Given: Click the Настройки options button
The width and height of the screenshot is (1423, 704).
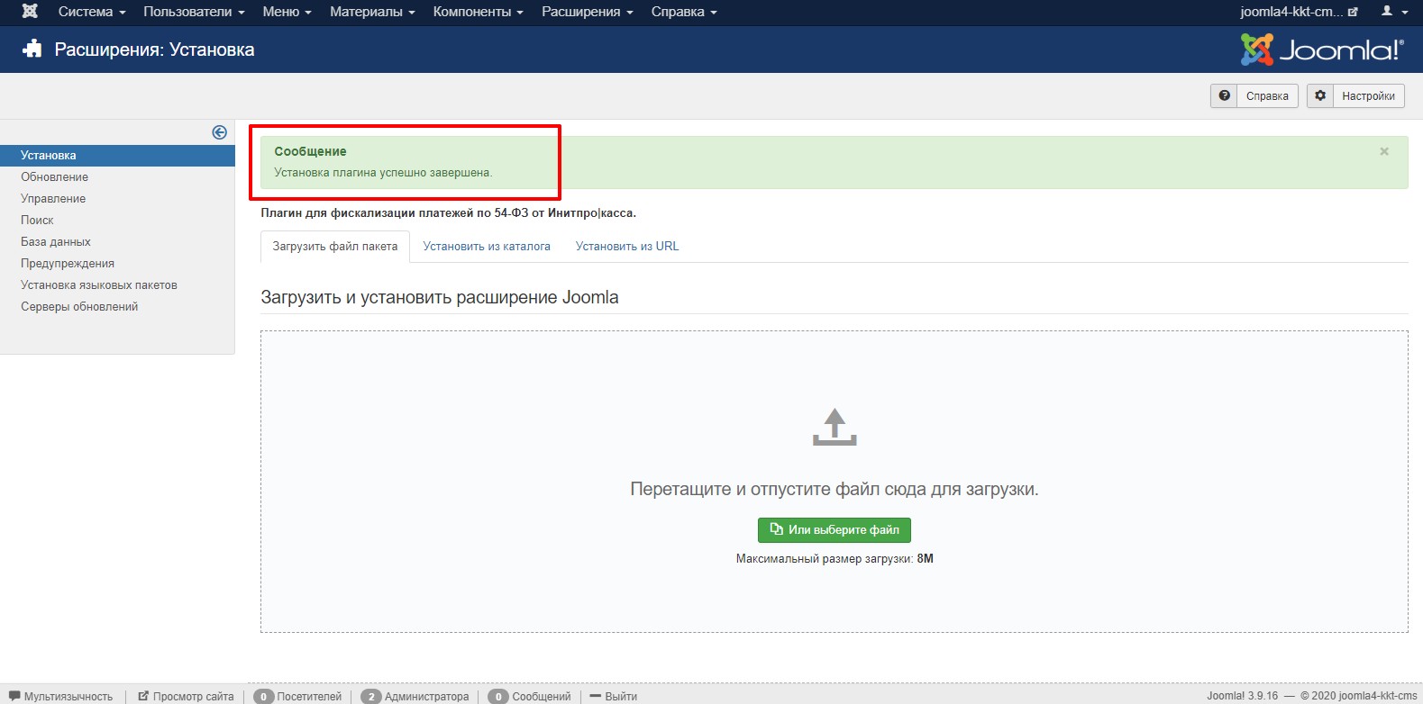Looking at the screenshot, I should pyautogui.click(x=1355, y=96).
